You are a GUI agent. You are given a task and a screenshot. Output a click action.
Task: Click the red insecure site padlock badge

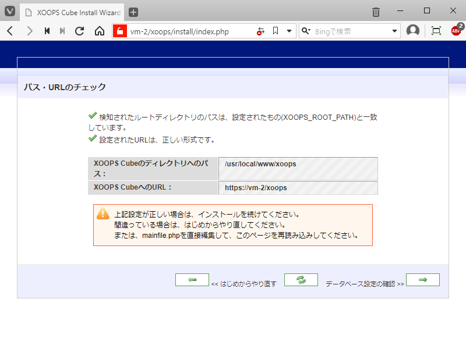coord(120,31)
